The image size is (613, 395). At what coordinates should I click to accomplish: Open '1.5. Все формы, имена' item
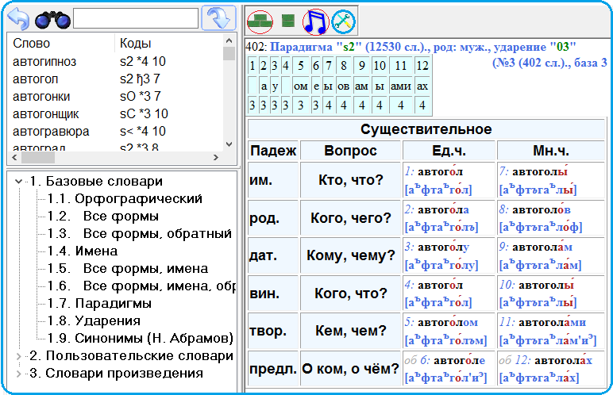pyautogui.click(x=128, y=268)
